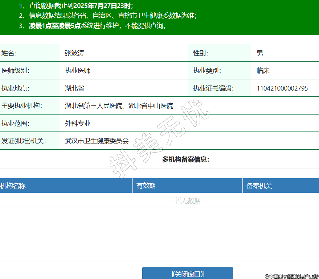Click the 发证(批准)机关 field label
The image size is (319, 279).
click(x=24, y=141)
